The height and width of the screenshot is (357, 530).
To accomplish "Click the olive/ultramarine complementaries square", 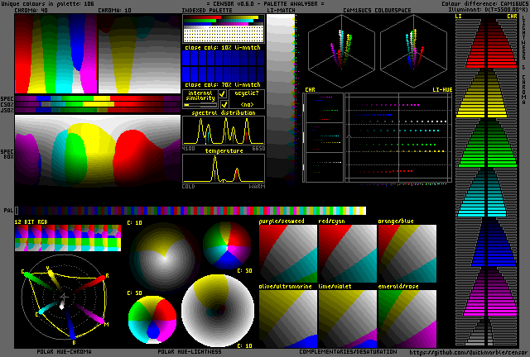I will 287,318.
